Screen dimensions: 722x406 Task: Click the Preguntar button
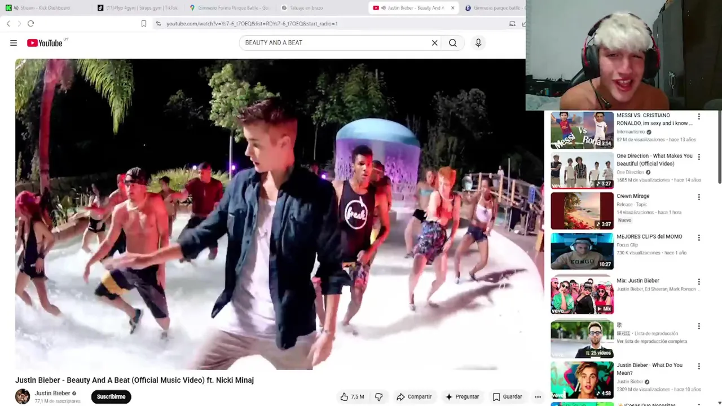[462, 396]
